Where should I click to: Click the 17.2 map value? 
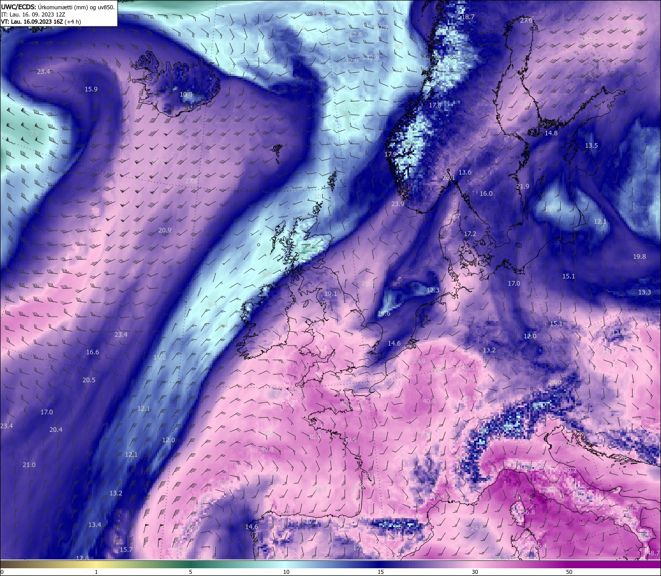tap(470, 233)
